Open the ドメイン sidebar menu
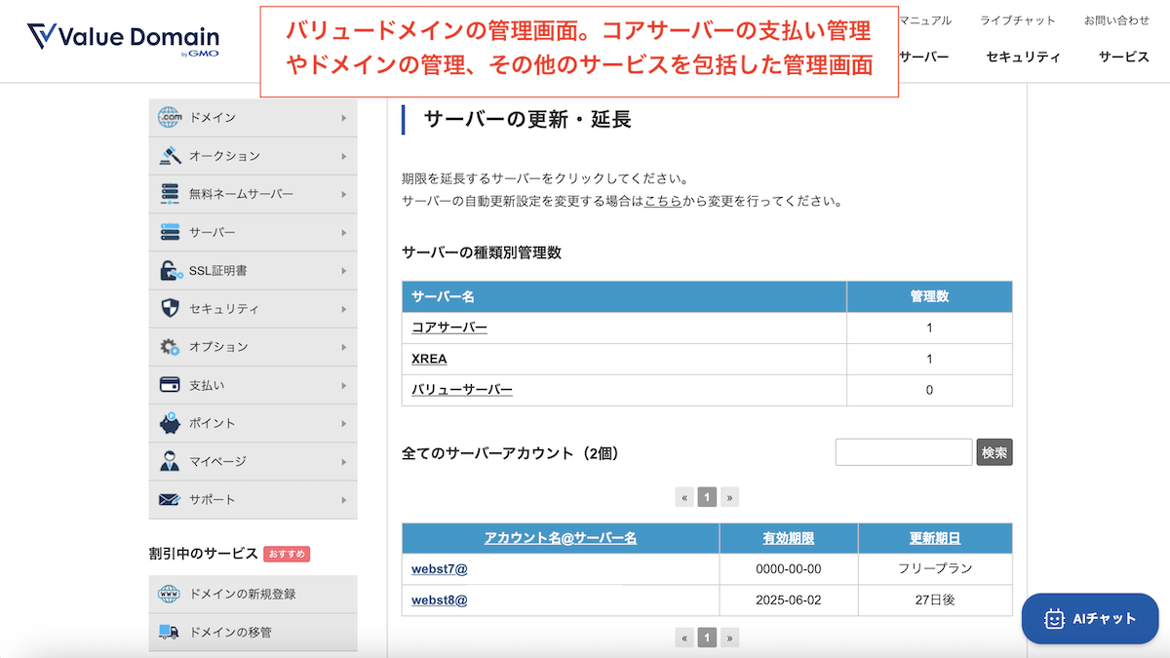Image resolution: width=1170 pixels, height=658 pixels. point(253,117)
